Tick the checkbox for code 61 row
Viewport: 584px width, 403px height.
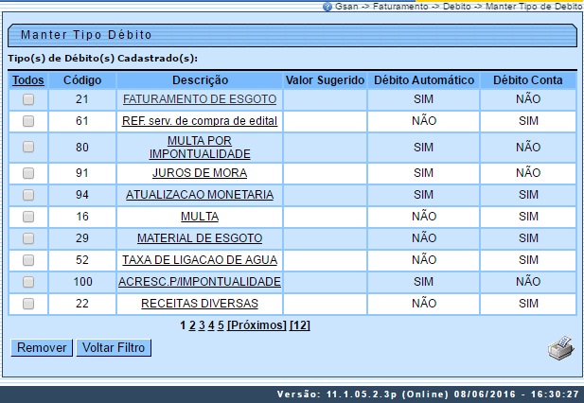(x=28, y=121)
